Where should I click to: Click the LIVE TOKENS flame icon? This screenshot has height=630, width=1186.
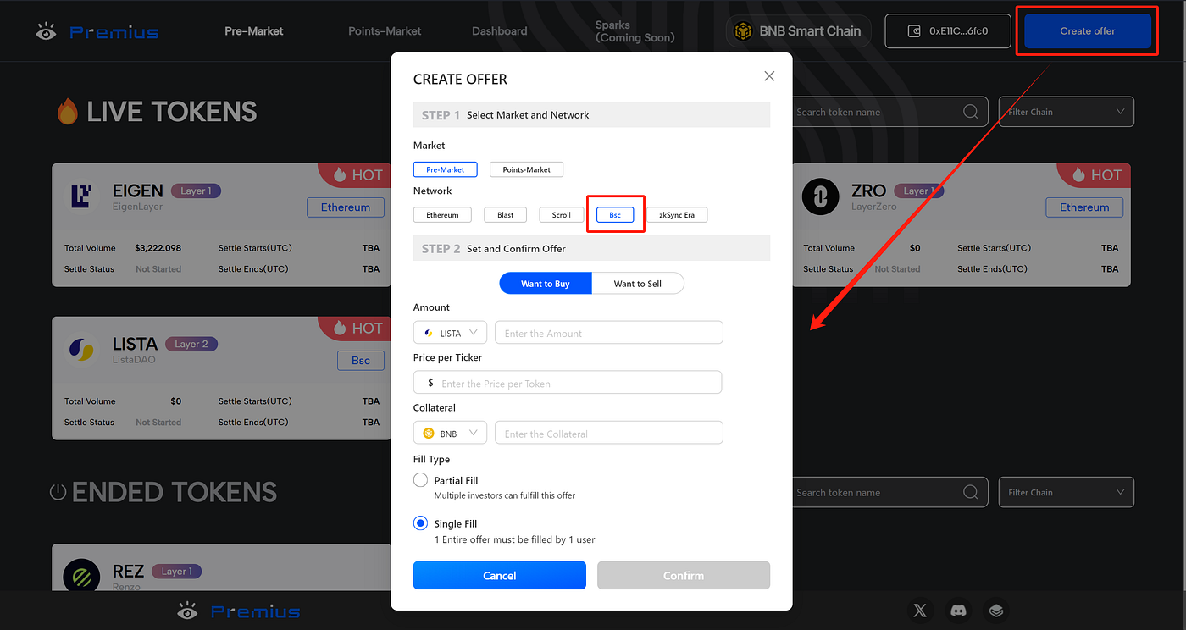click(68, 112)
